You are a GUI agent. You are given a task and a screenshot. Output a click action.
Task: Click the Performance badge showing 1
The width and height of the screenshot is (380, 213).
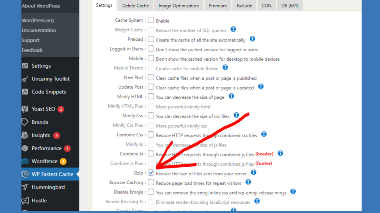(67, 149)
